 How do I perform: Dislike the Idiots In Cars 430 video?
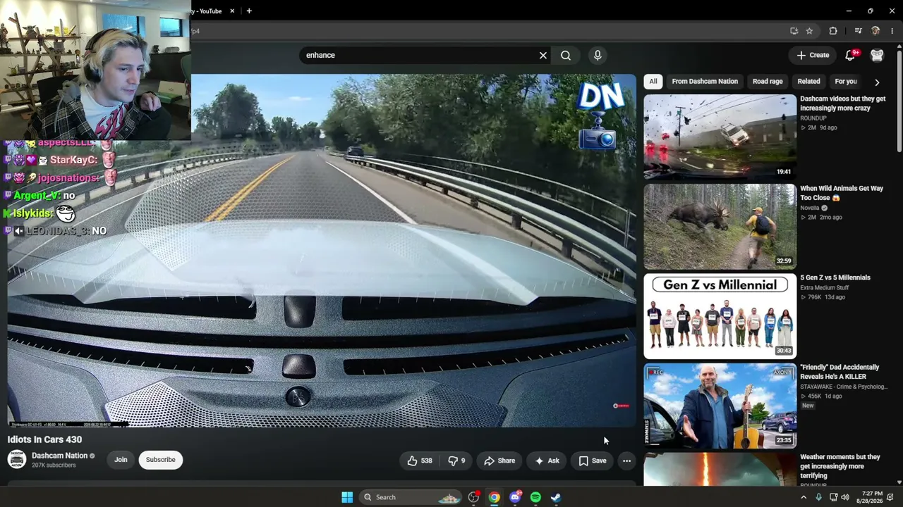point(457,461)
